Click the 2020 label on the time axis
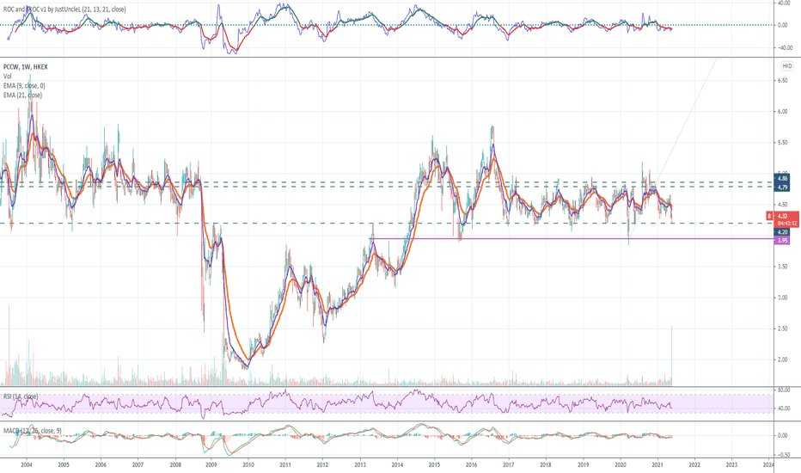The width and height of the screenshot is (801, 473). (621, 464)
